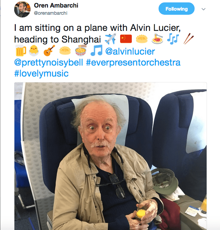Click the spaghetti plate emoji

pos(157,39)
